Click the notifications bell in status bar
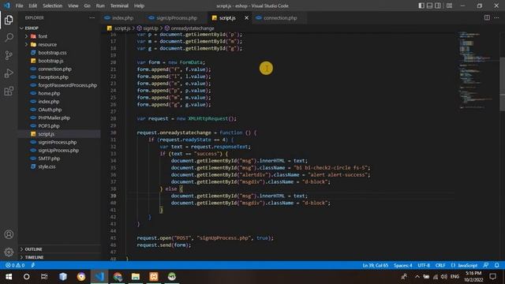Screen dimensions: 505x284 click(496, 265)
